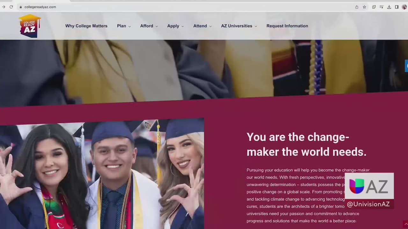Expand the Plan dropdown menu
The image size is (408, 229).
coord(124,26)
